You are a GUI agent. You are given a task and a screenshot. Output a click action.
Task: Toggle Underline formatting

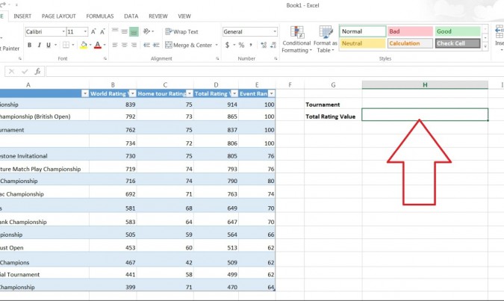49,45
